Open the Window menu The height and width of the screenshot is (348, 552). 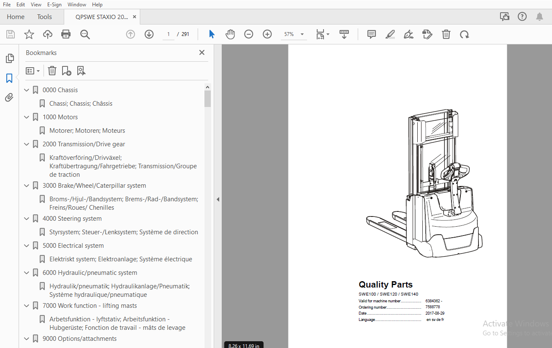click(x=77, y=4)
